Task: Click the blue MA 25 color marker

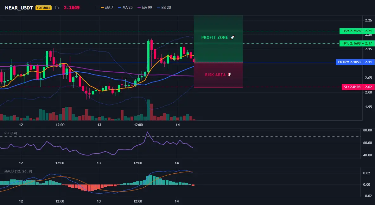Action: [120, 8]
